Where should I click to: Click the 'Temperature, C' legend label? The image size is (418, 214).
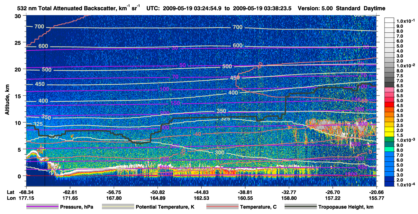coord(258,207)
